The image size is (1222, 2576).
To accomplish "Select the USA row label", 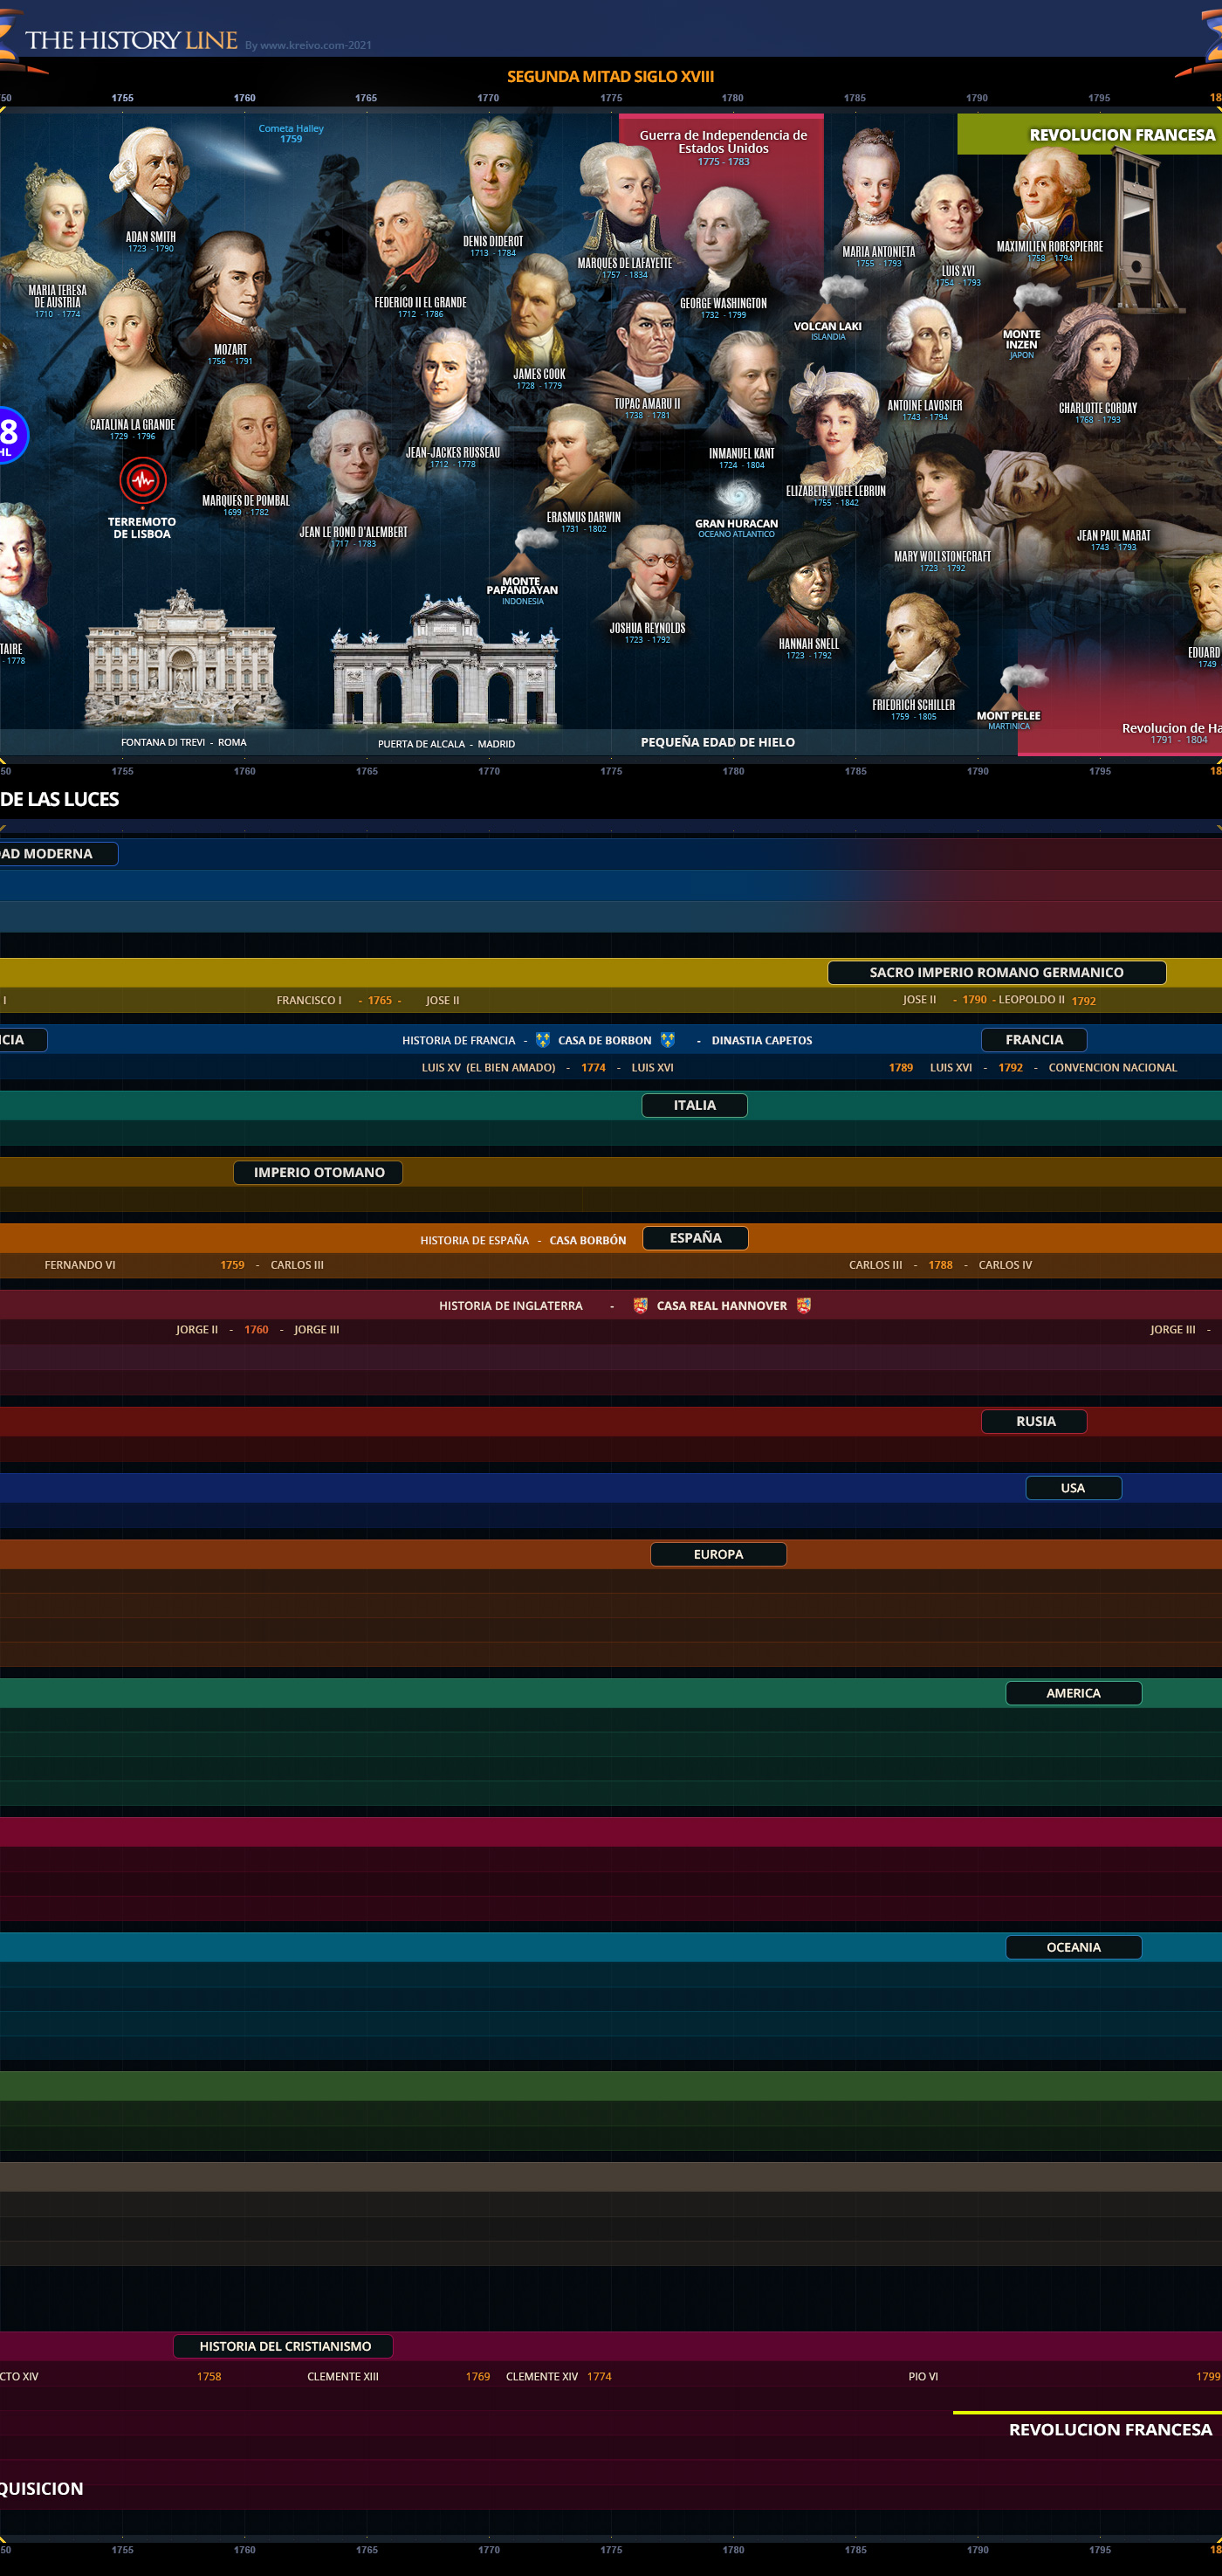I will 1073,1488.
